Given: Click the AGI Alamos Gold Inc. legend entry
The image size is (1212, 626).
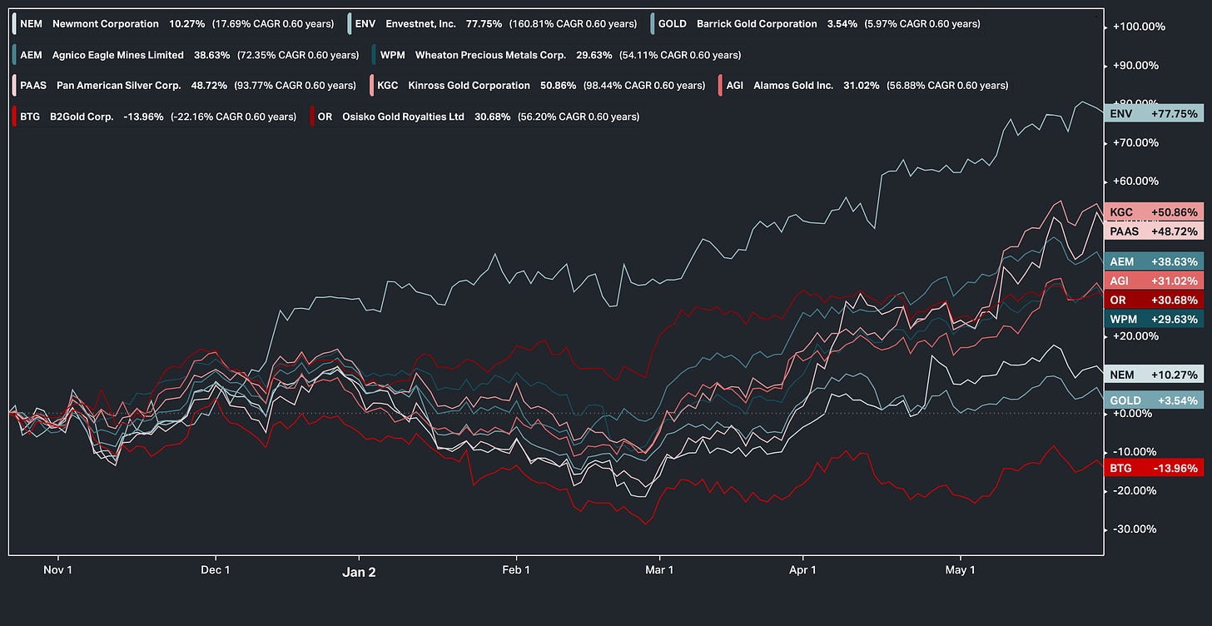Looking at the screenshot, I should [x=863, y=85].
